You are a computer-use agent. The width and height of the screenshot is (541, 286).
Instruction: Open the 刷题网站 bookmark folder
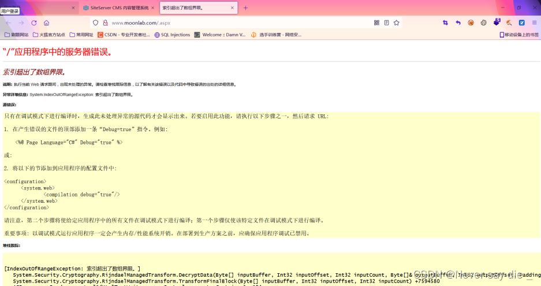pos(17,35)
